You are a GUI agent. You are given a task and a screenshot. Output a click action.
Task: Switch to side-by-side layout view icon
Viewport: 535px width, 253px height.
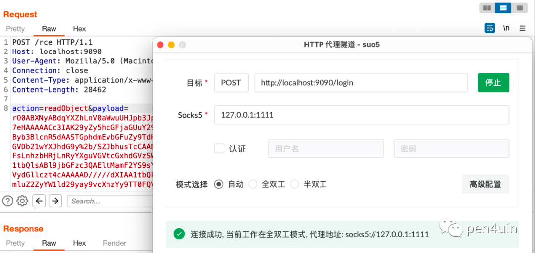(487, 8)
